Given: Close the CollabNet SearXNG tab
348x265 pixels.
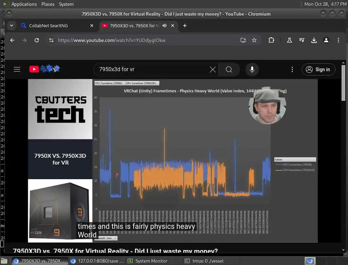Looking at the screenshot, I should [x=92, y=26].
